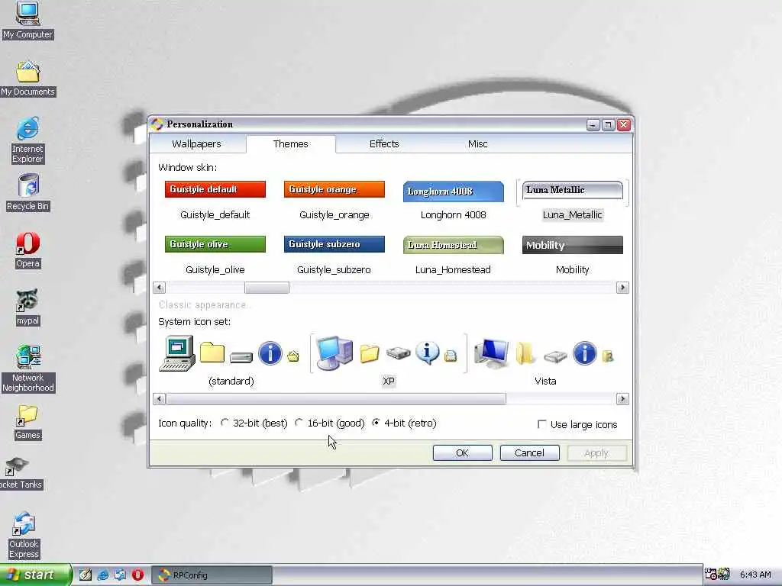The width and height of the screenshot is (782, 586).
Task: Click the Cancel button
Action: [529, 453]
